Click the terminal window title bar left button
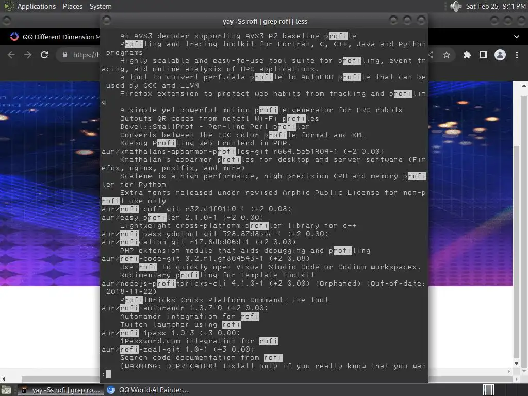The image size is (528, 396). click(x=107, y=21)
